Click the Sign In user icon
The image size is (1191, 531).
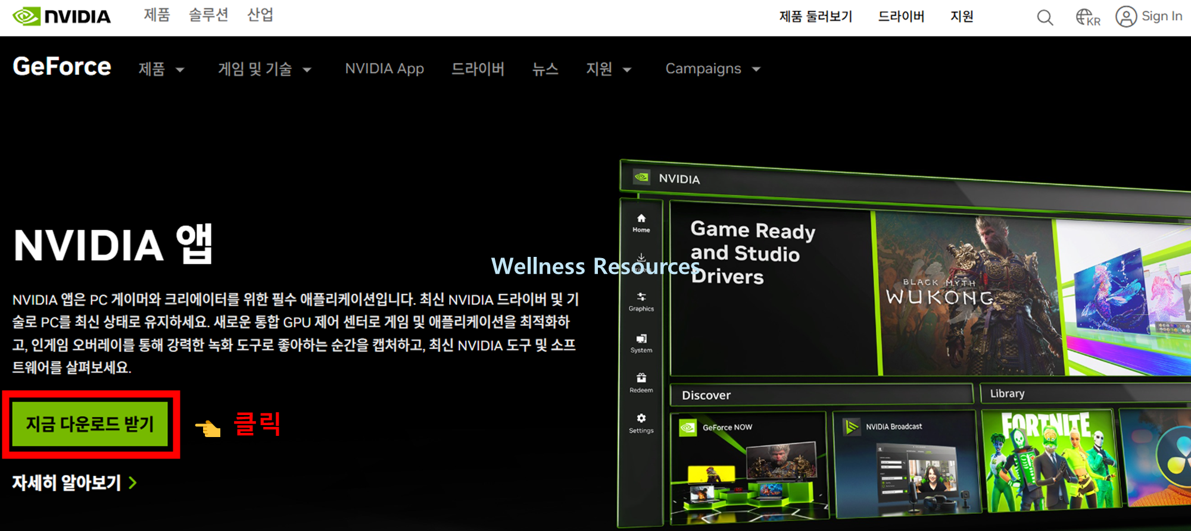(1126, 17)
